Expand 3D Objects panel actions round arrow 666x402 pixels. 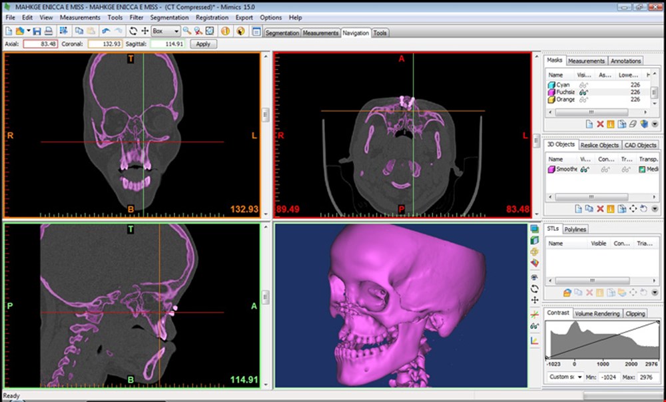(x=655, y=209)
